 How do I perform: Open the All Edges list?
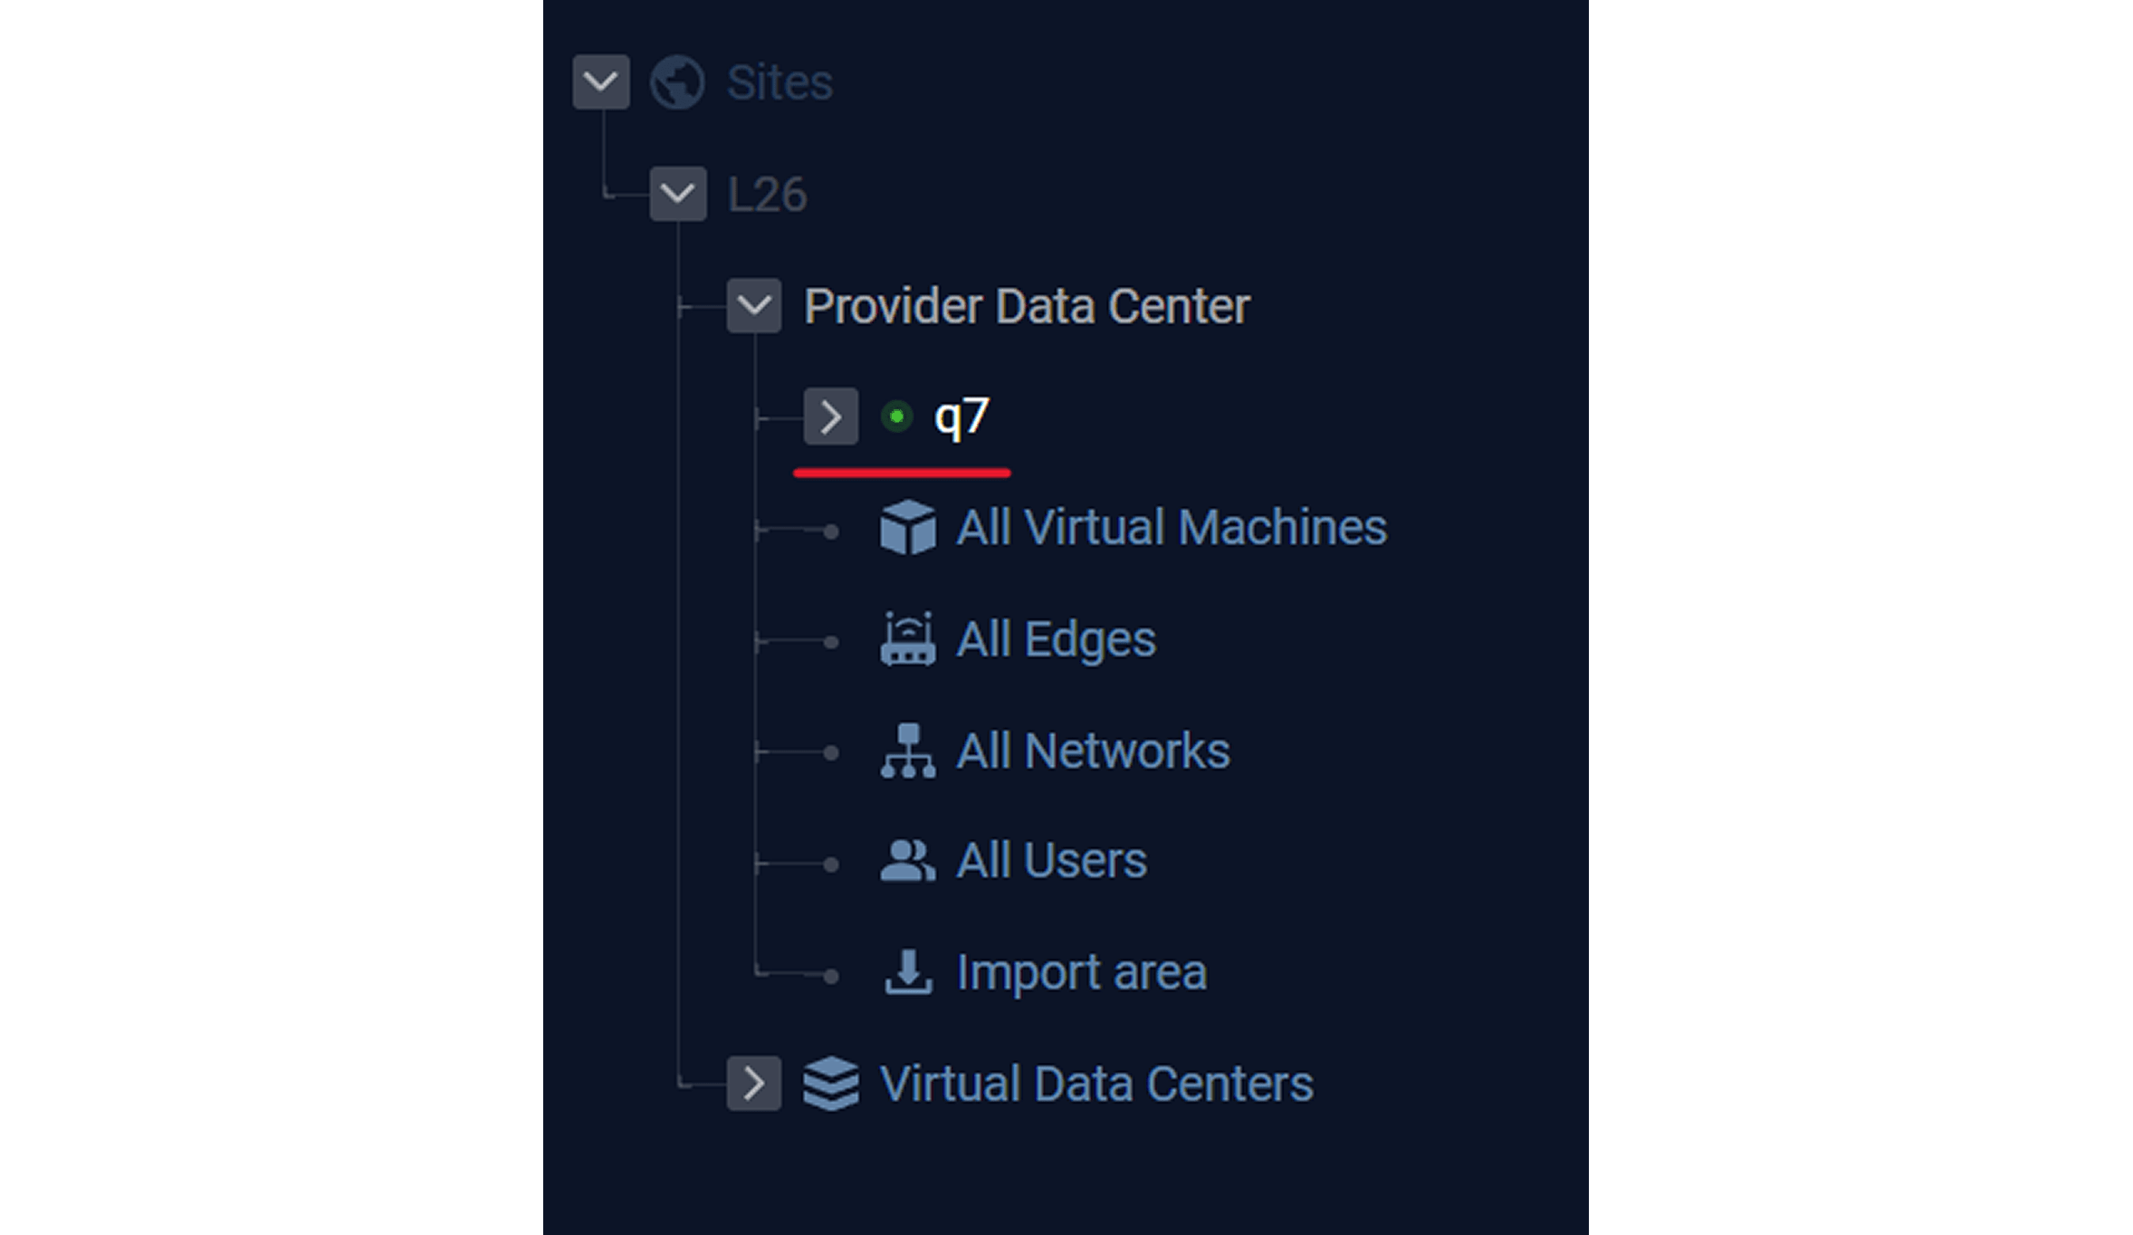pos(1056,639)
